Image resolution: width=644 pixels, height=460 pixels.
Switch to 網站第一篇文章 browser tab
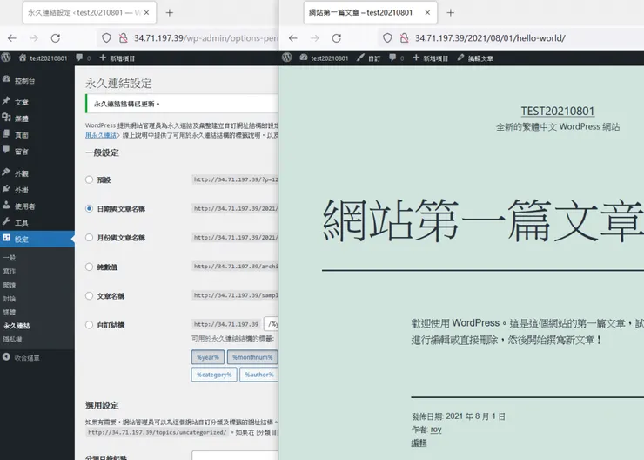pos(371,13)
